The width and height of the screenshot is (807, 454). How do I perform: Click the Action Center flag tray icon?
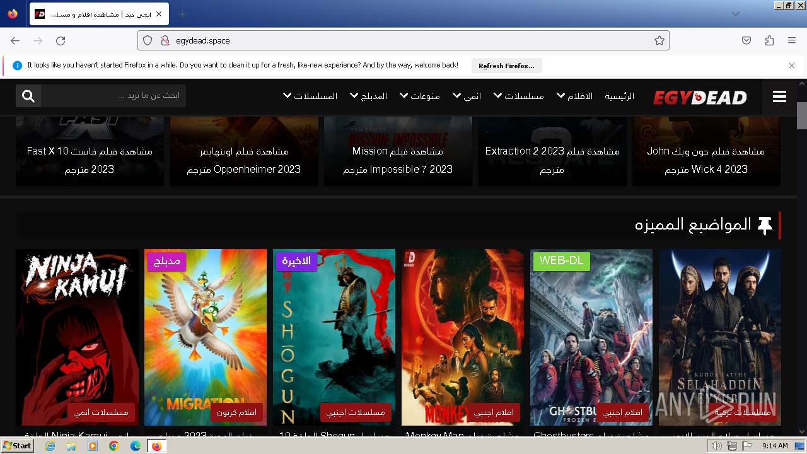[x=747, y=446]
